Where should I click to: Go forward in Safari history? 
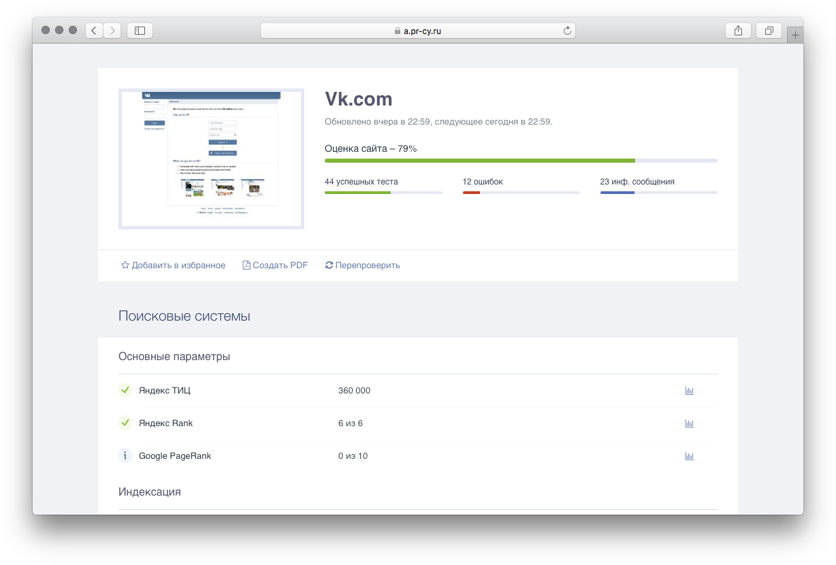coord(112,31)
